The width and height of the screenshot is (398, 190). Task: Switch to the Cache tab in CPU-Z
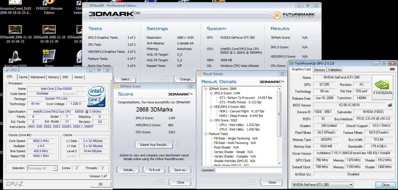[23, 77]
